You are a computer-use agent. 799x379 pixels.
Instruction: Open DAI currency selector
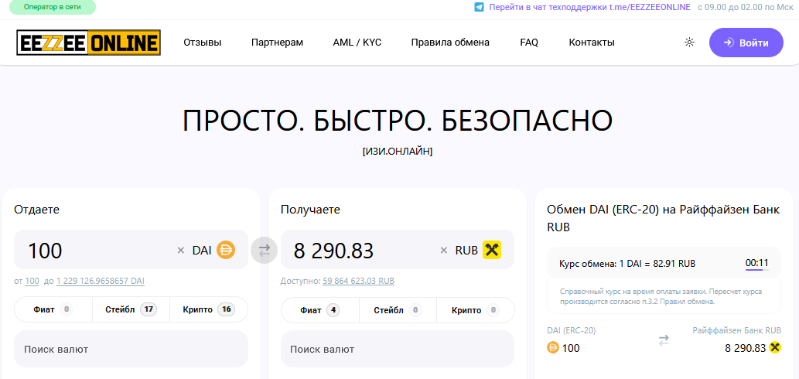(x=202, y=251)
